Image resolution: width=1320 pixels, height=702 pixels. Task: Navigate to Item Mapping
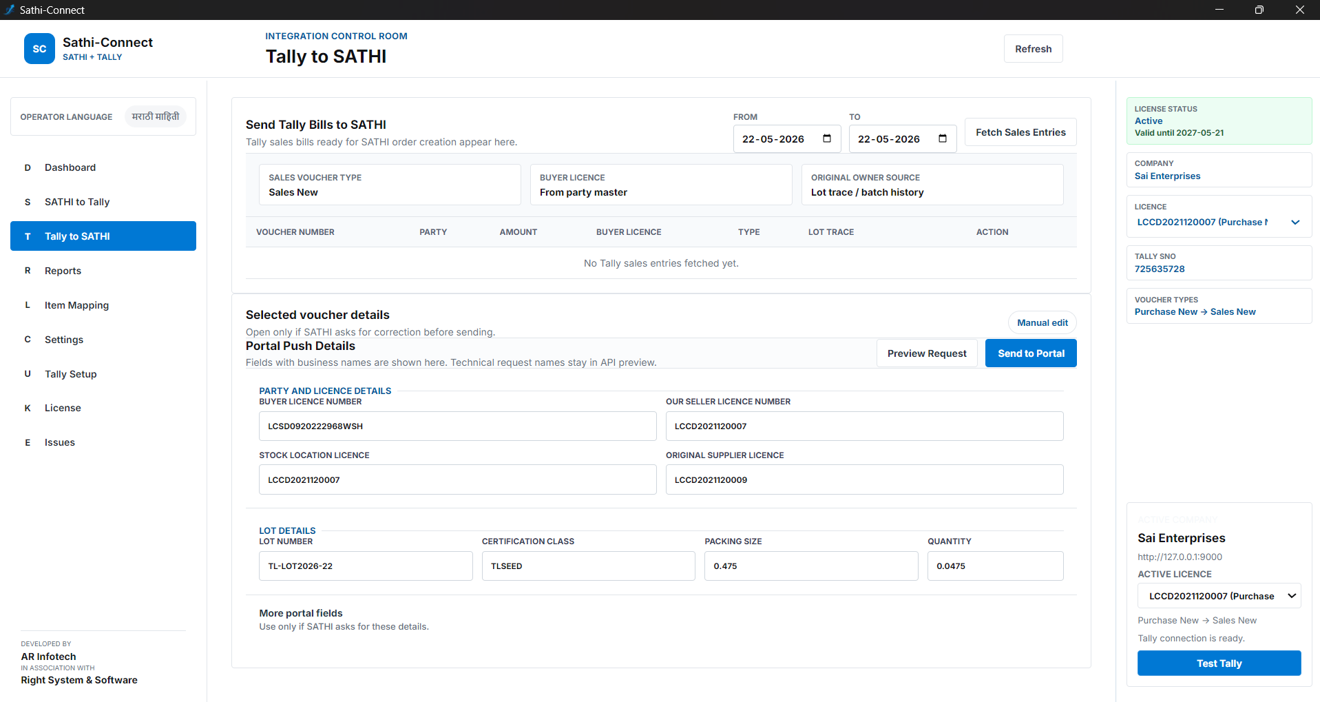103,305
